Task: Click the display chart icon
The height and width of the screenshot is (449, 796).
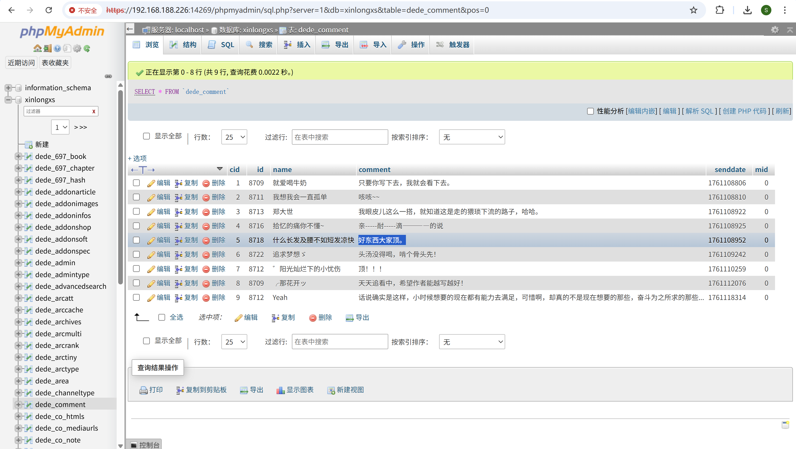Action: 280,390
